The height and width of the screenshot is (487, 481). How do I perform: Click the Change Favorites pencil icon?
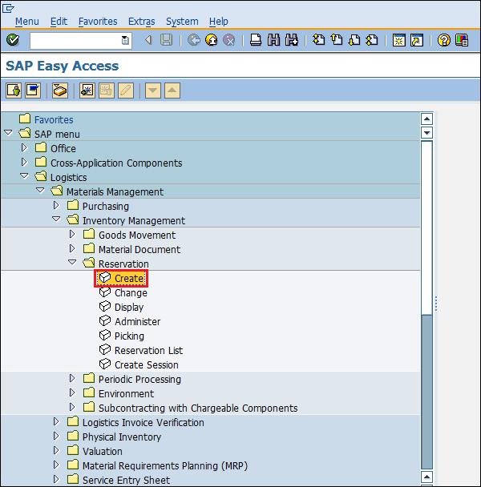(x=126, y=91)
